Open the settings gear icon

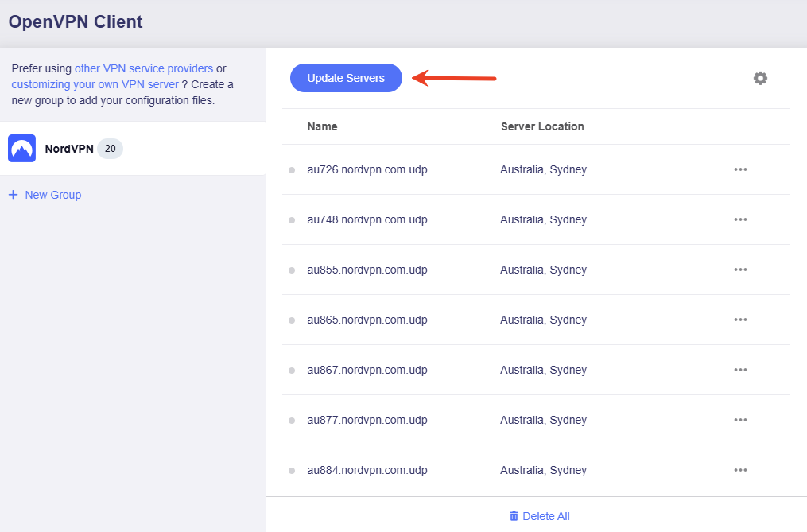(x=760, y=78)
